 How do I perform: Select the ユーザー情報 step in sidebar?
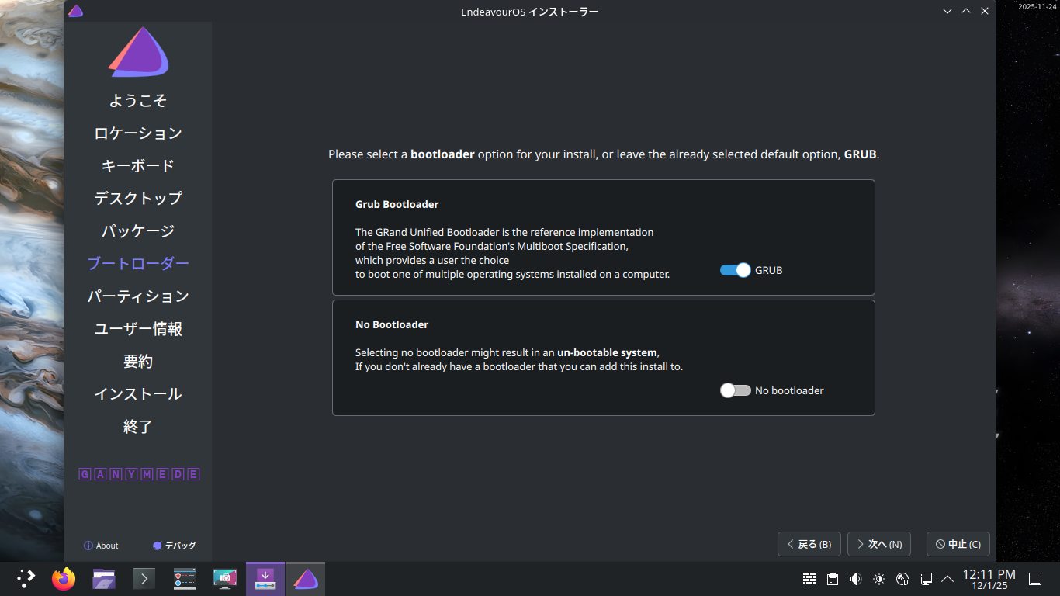click(138, 329)
